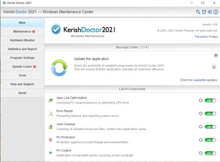Turn off Junk Cleanup switch
The image size is (220, 162).
pyautogui.click(x=210, y=127)
